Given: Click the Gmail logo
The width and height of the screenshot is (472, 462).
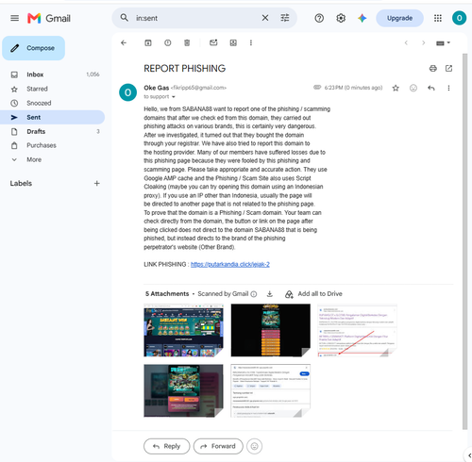Looking at the screenshot, I should [x=49, y=18].
